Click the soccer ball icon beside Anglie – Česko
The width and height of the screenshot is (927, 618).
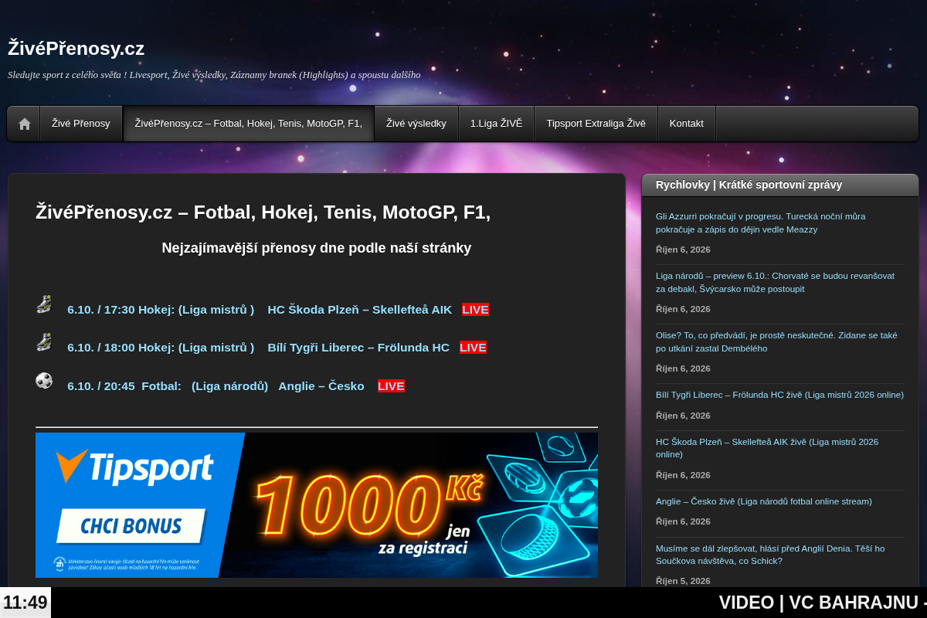click(x=44, y=380)
